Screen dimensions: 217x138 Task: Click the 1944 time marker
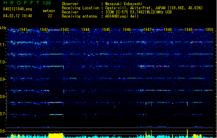[x=86, y=30]
